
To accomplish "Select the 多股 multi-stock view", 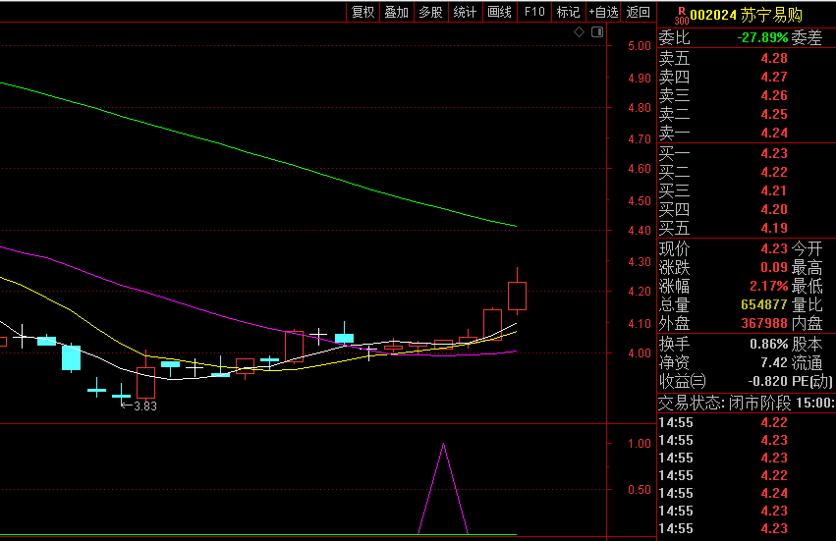I will coord(431,12).
